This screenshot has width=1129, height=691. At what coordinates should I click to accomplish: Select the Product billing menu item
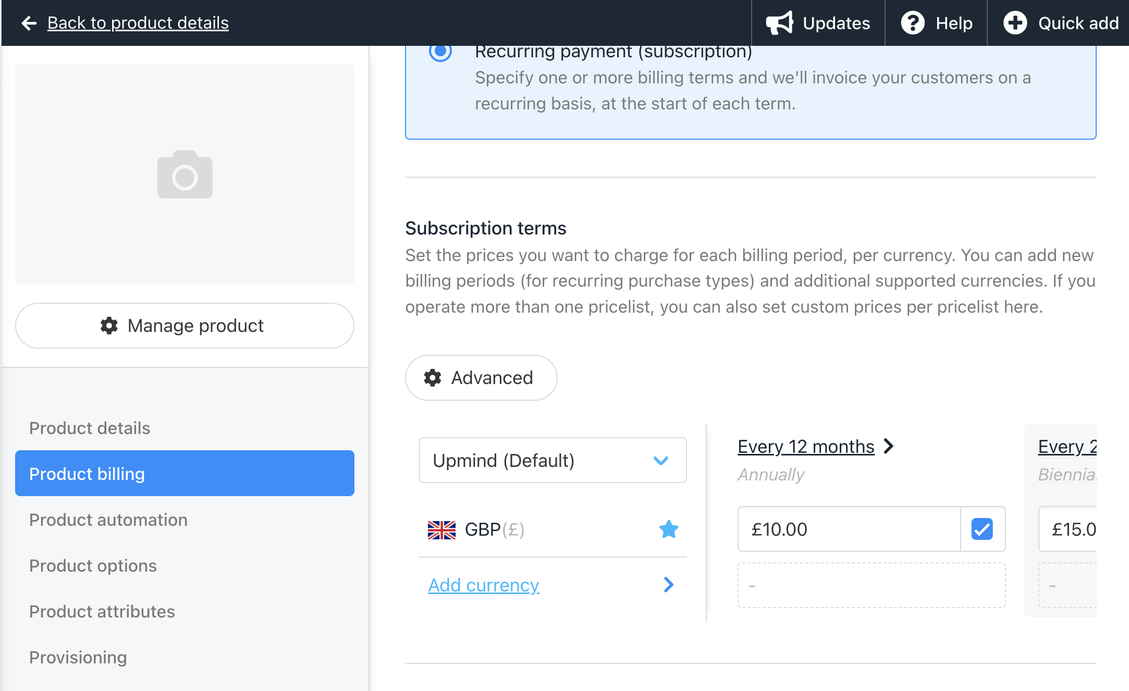184,473
